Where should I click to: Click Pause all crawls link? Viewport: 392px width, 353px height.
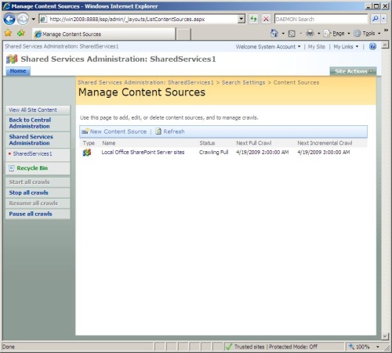tap(31, 214)
